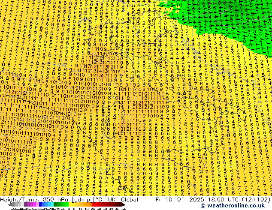The height and width of the screenshot is (210, 272).
Task: Click the dark green legend swatch at -12
Action: coord(55,204)
